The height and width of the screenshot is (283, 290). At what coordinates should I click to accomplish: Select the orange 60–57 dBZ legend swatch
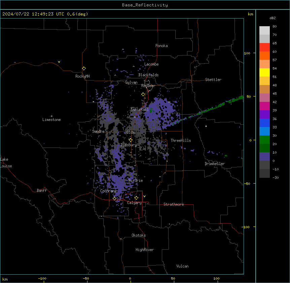pyautogui.click(x=264, y=55)
